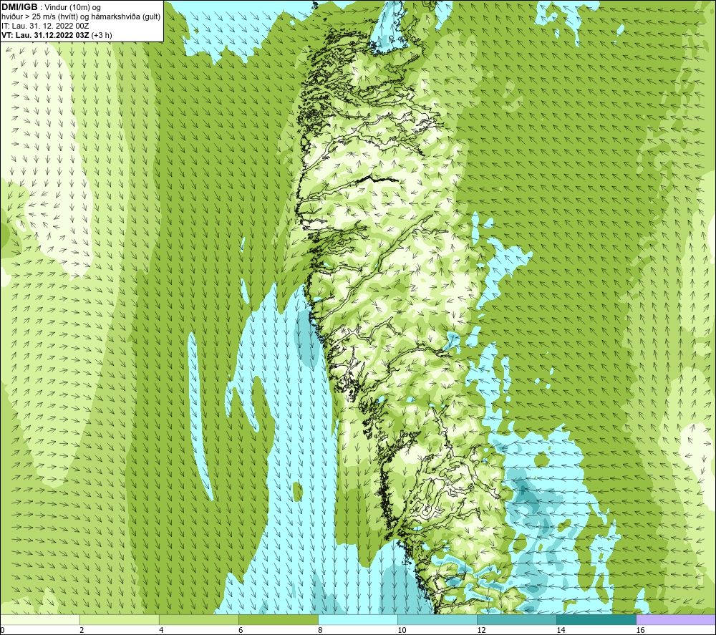
Task: Click the 12–14 m/s teal legend swatch
Action: [517, 619]
